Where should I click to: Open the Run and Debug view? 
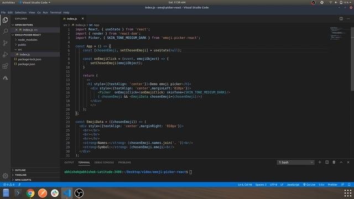(x=5, y=54)
